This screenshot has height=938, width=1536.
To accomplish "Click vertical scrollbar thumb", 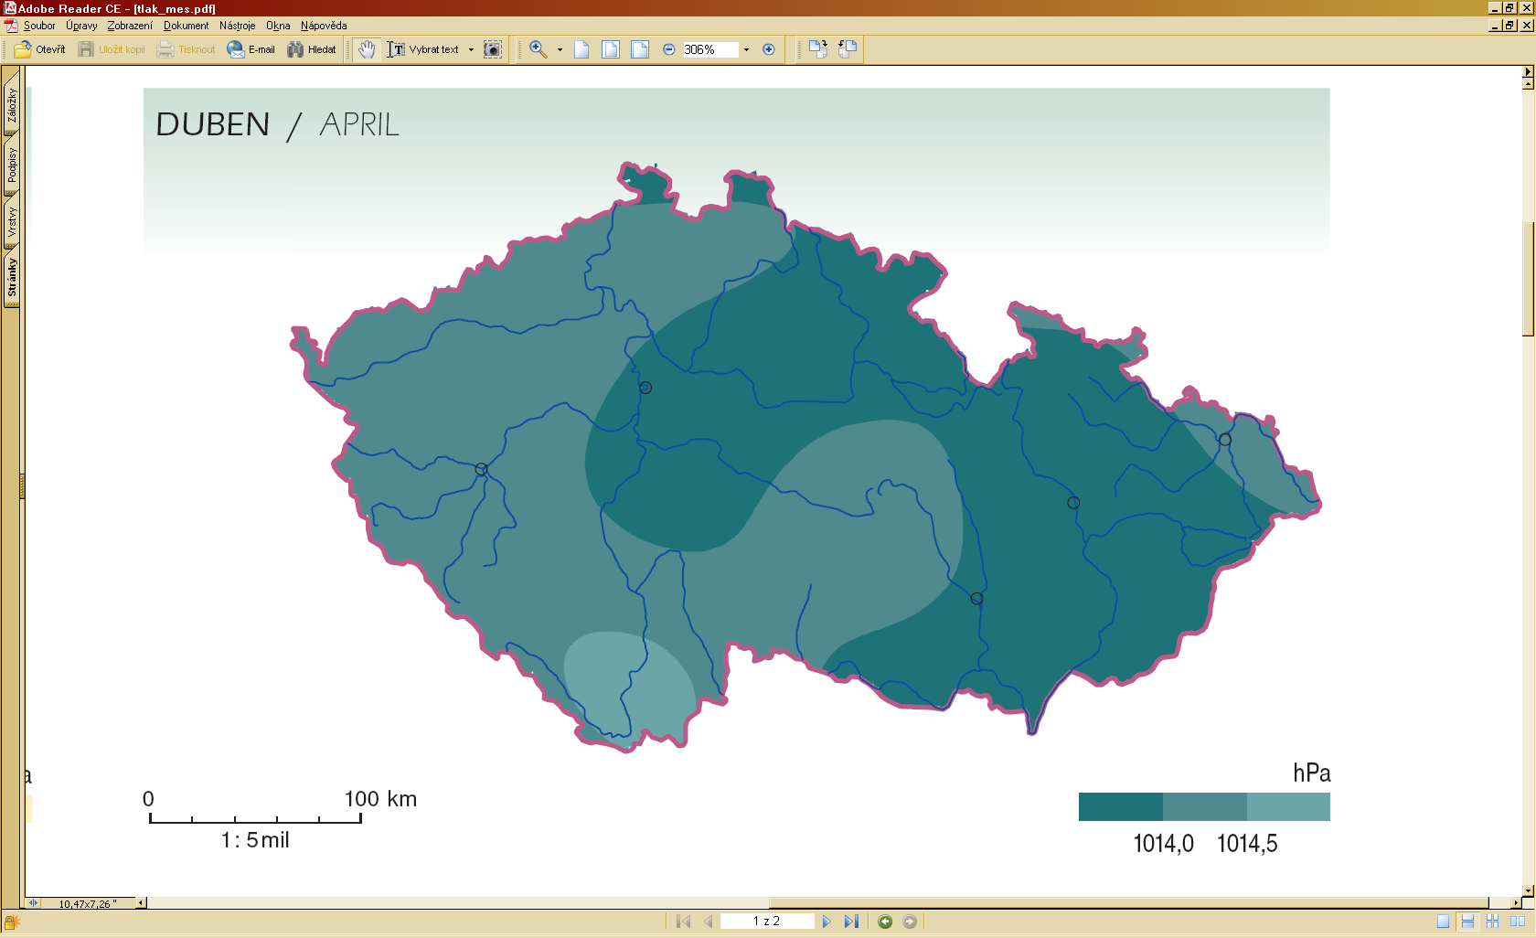I will [x=1528, y=279].
